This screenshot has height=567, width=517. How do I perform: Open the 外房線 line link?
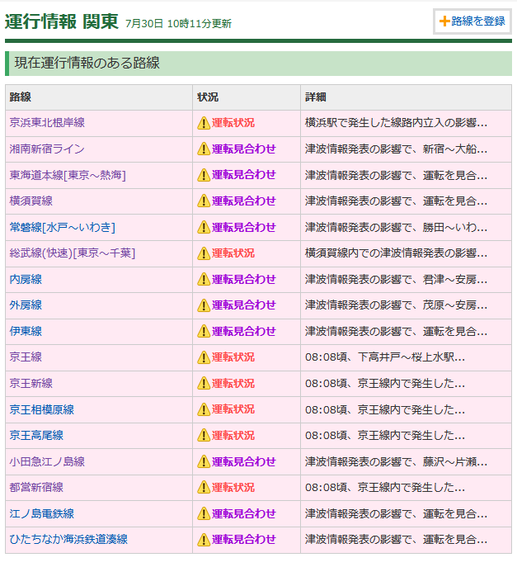point(26,305)
